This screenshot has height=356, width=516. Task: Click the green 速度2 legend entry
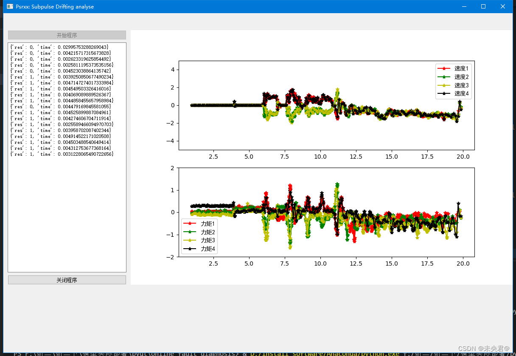click(454, 77)
